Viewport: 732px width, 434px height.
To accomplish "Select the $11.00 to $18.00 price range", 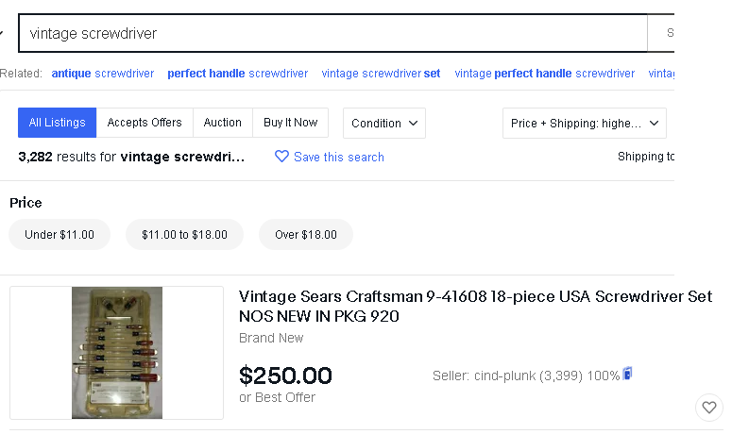I will coord(184,235).
